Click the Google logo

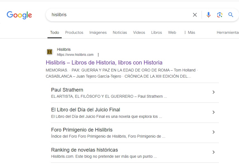(19, 15)
